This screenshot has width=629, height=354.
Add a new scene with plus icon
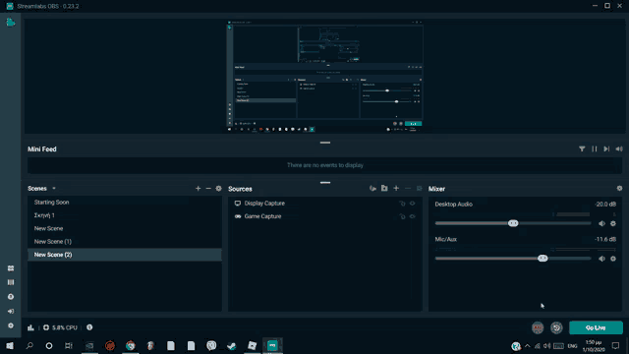click(x=198, y=188)
